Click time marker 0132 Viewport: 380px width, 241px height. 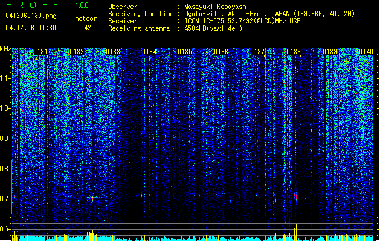(x=77, y=52)
